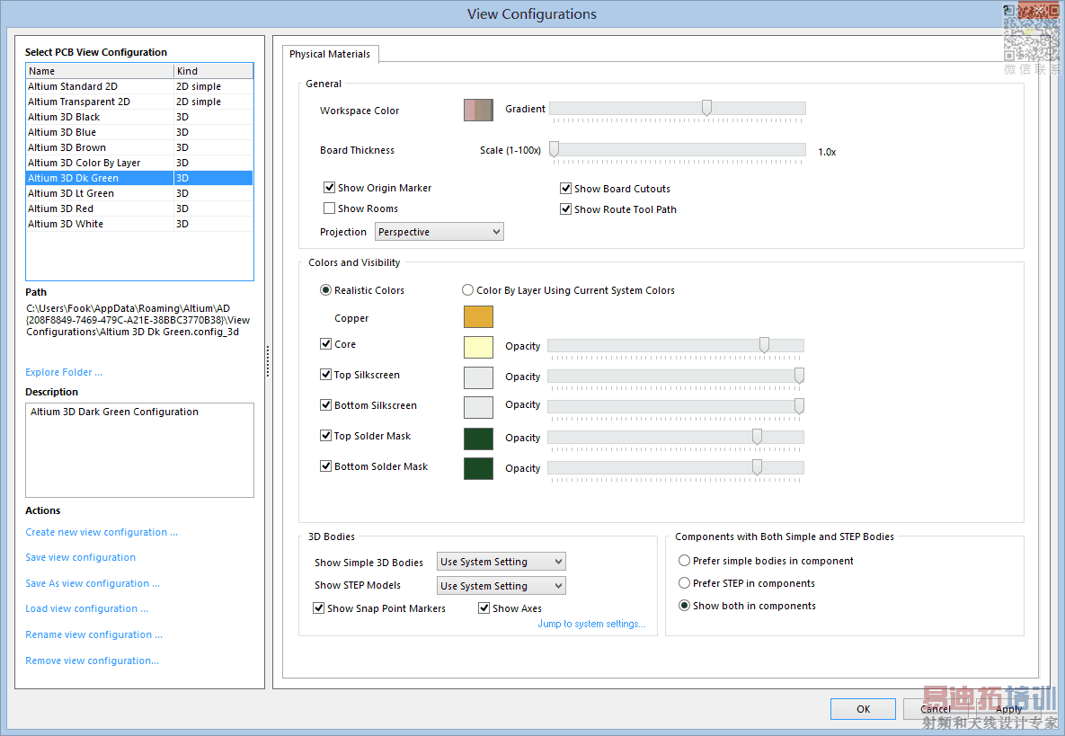Image resolution: width=1065 pixels, height=736 pixels.
Task: Click Bottom Silkscreen opacity slider handle
Action: tap(800, 406)
